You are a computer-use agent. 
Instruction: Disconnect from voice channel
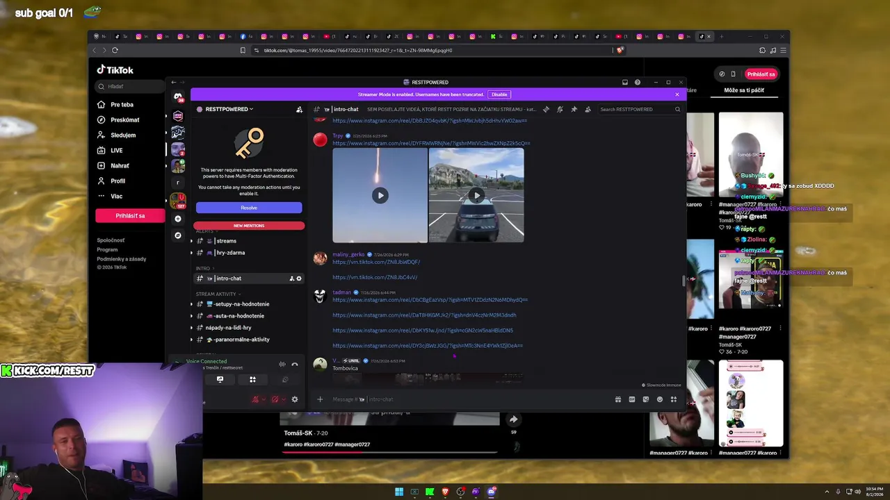tap(295, 364)
